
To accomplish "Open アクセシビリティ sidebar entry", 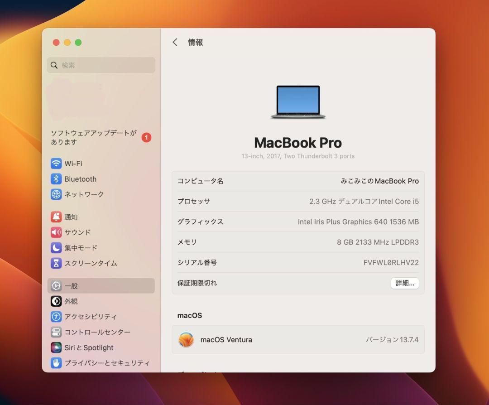I will pyautogui.click(x=101, y=317).
